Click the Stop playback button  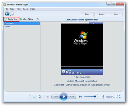[x=48, y=97]
